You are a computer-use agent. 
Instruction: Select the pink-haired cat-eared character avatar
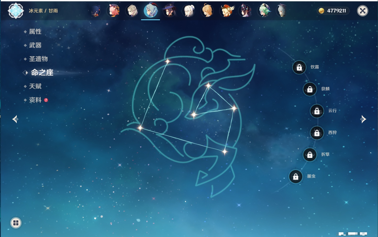pos(114,11)
